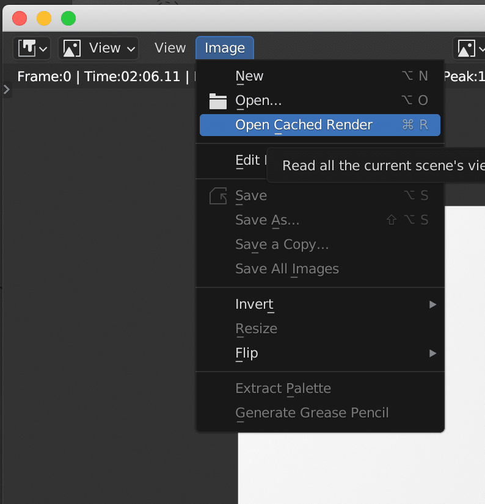Open the editor type dropdown
485x504 pixels.
(x=32, y=48)
